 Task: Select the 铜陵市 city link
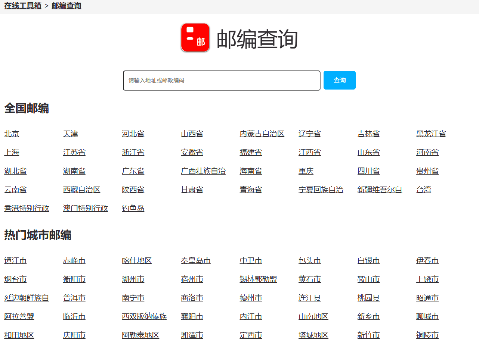pos(427,335)
